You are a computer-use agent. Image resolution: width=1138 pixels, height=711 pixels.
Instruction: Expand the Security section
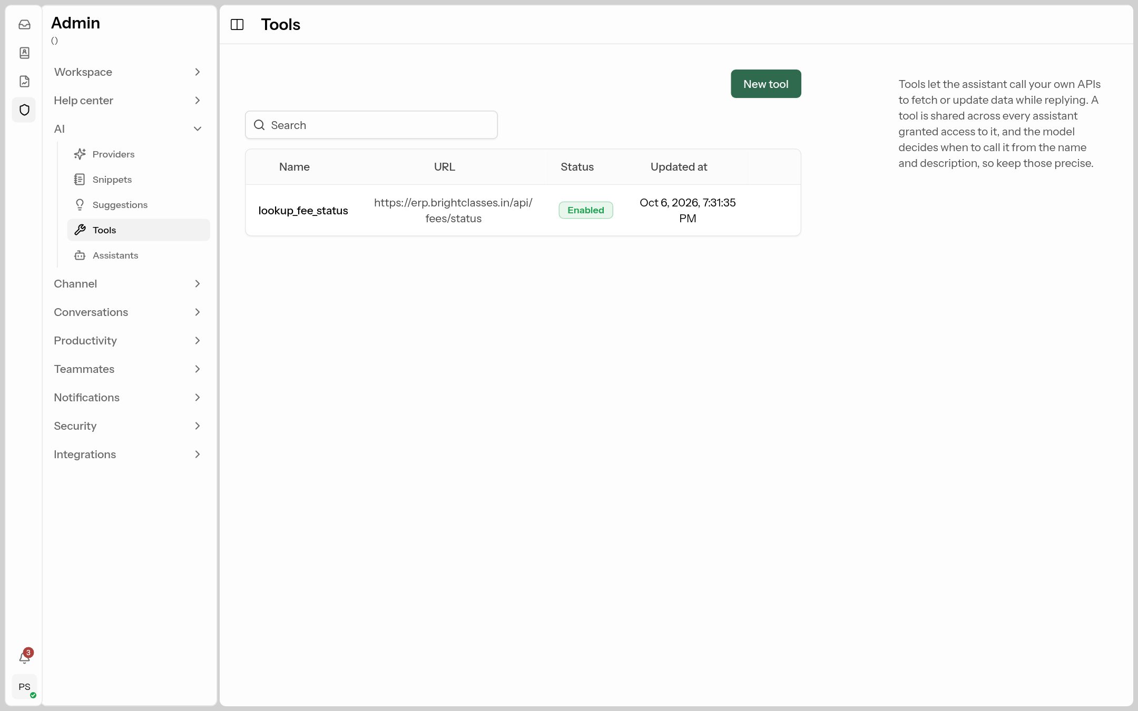tap(127, 426)
